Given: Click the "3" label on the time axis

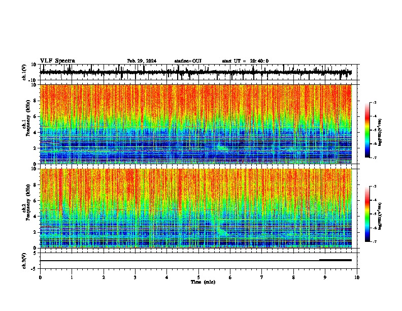Looking at the screenshot, I should point(135,277).
